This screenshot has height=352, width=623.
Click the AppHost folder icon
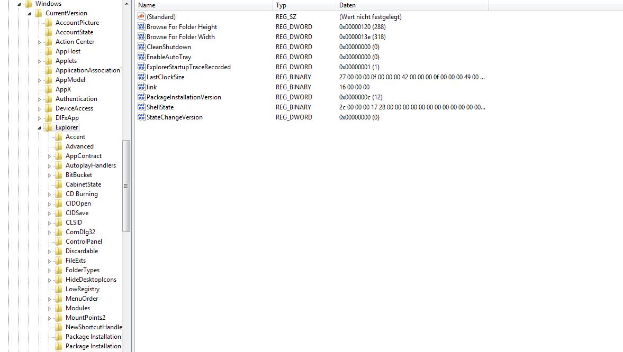pos(49,51)
